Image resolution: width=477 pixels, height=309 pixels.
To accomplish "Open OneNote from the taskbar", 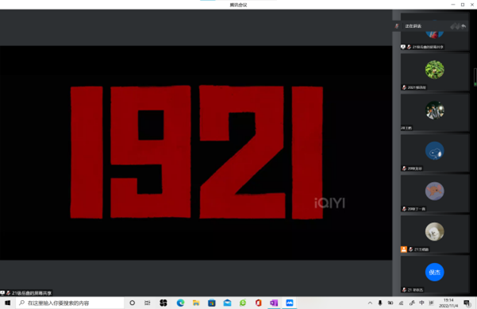I will tap(274, 303).
